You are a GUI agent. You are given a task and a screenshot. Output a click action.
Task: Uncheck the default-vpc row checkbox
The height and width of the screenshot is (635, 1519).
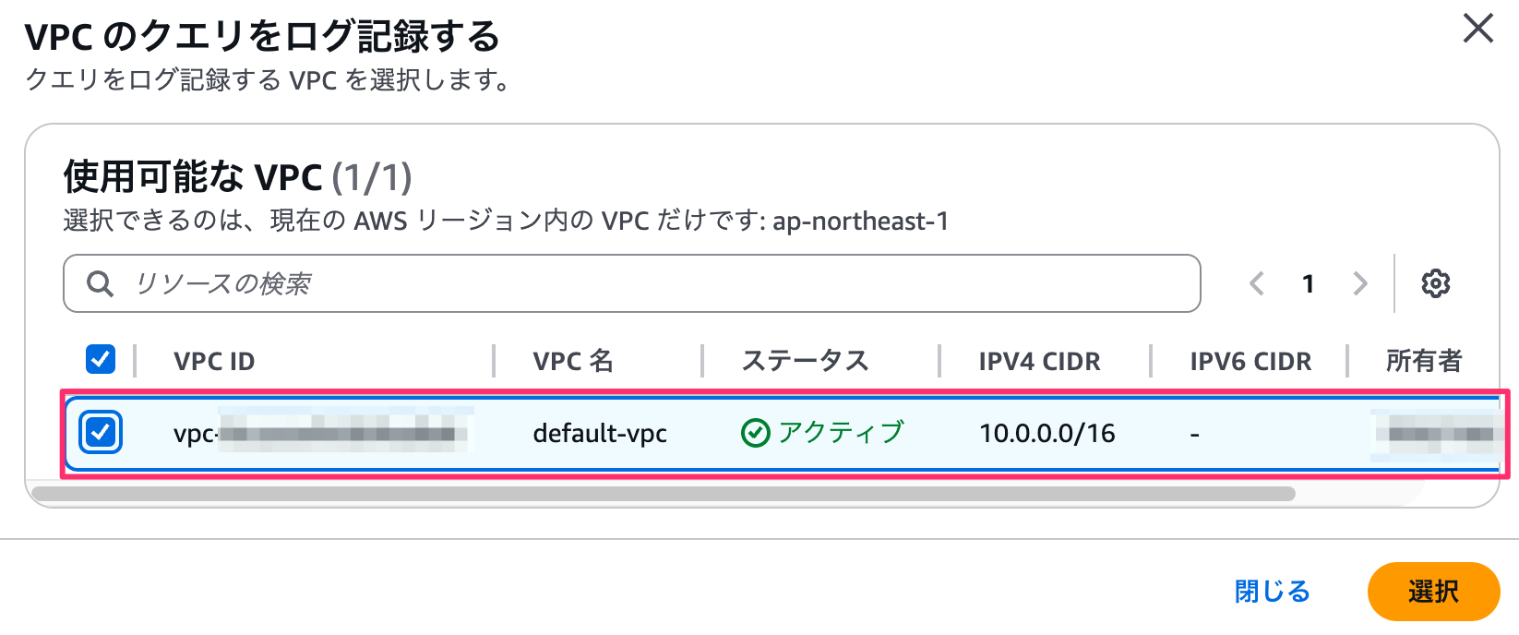101,433
